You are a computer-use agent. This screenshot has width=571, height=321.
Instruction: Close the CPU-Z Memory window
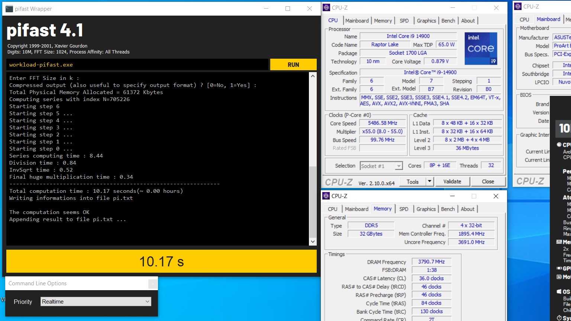click(496, 196)
